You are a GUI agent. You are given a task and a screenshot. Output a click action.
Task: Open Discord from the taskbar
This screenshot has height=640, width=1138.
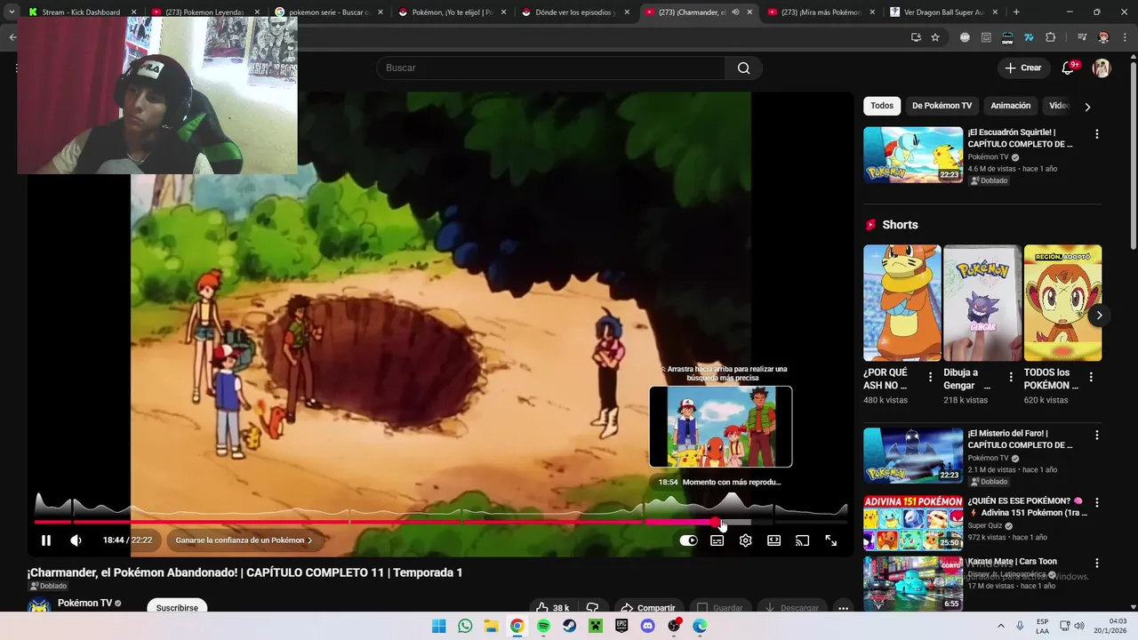tap(647, 626)
